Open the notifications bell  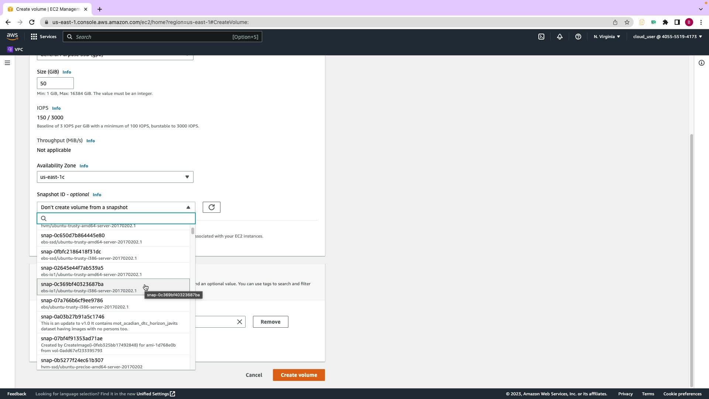[559, 37]
